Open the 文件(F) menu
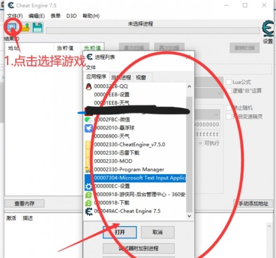The height and width of the screenshot is (258, 276). (x=15, y=16)
